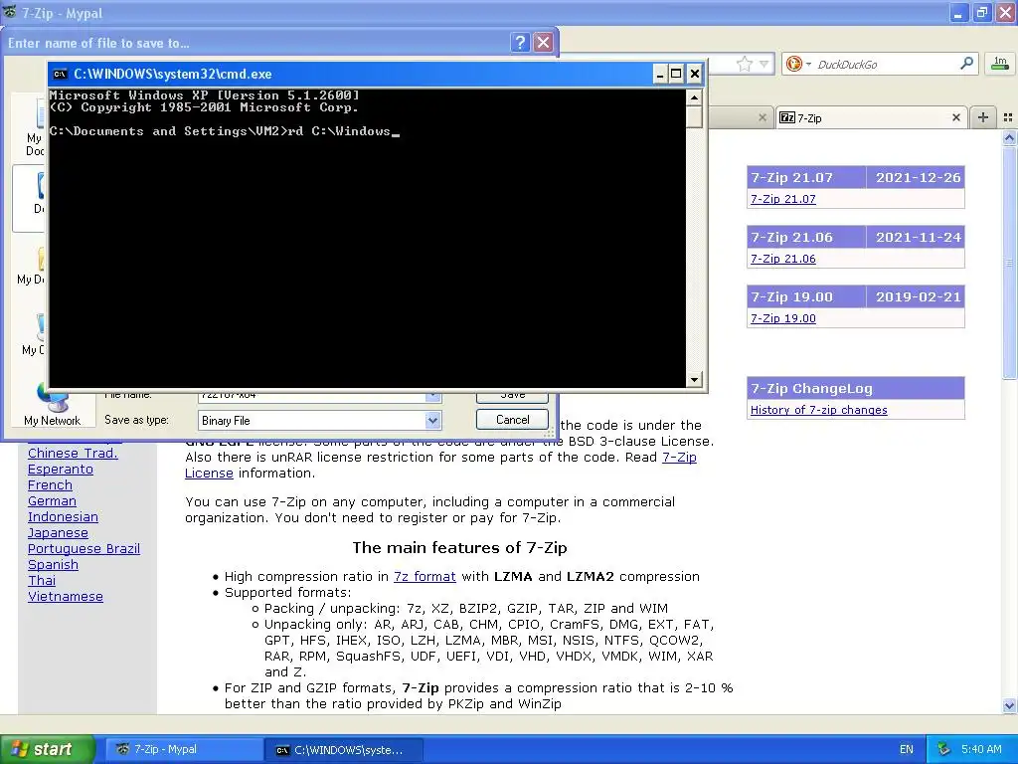The height and width of the screenshot is (764, 1018).
Task: Click the My Network icon in save dialog
Action: (52, 404)
